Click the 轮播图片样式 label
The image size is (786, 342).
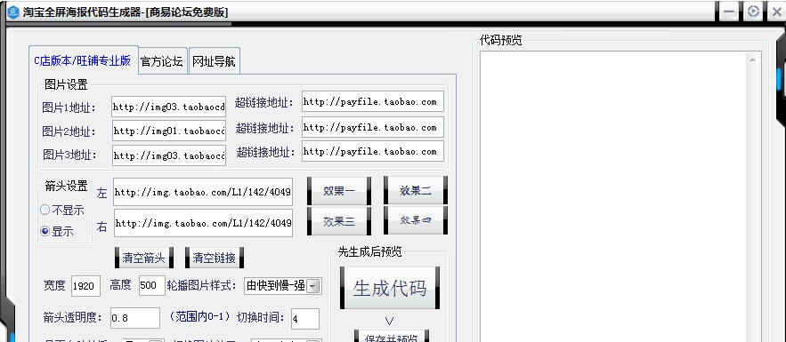201,285
